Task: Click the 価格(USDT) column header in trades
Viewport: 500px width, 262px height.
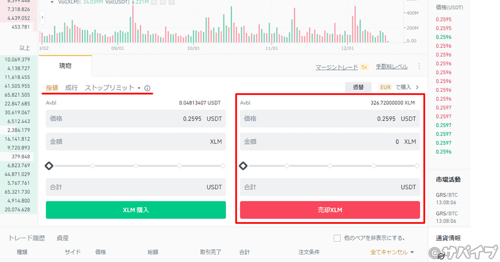Action: click(449, 8)
